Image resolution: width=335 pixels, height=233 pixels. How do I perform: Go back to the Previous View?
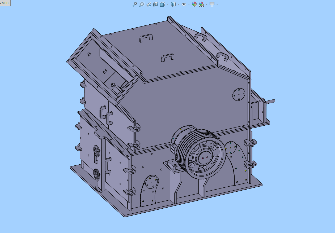[x=149, y=4]
